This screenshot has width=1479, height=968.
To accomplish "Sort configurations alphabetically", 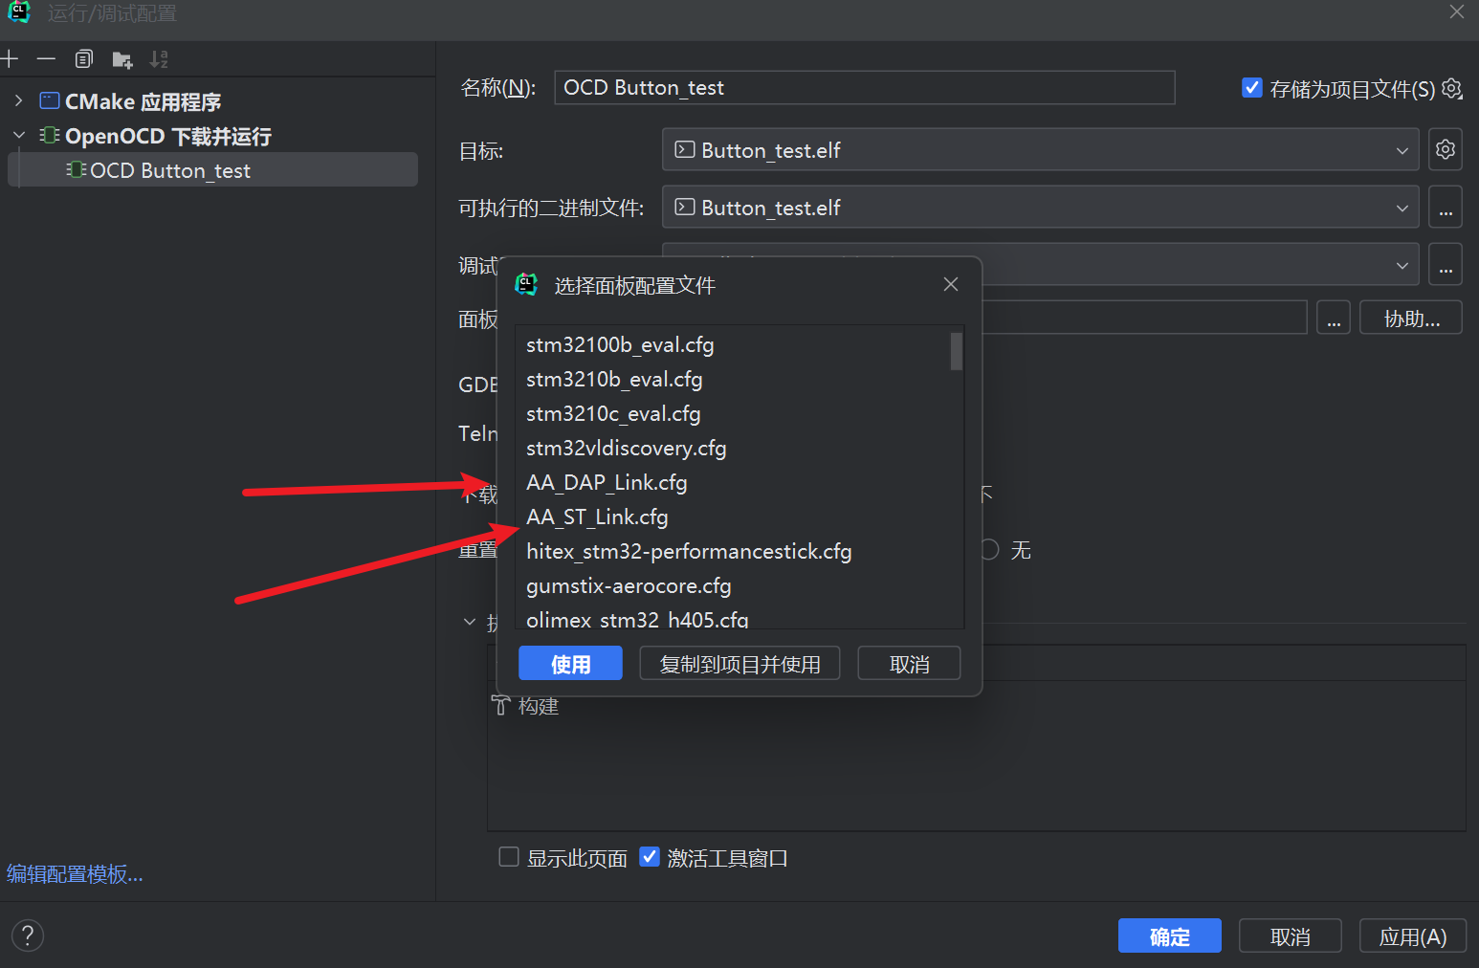I will coord(159,59).
